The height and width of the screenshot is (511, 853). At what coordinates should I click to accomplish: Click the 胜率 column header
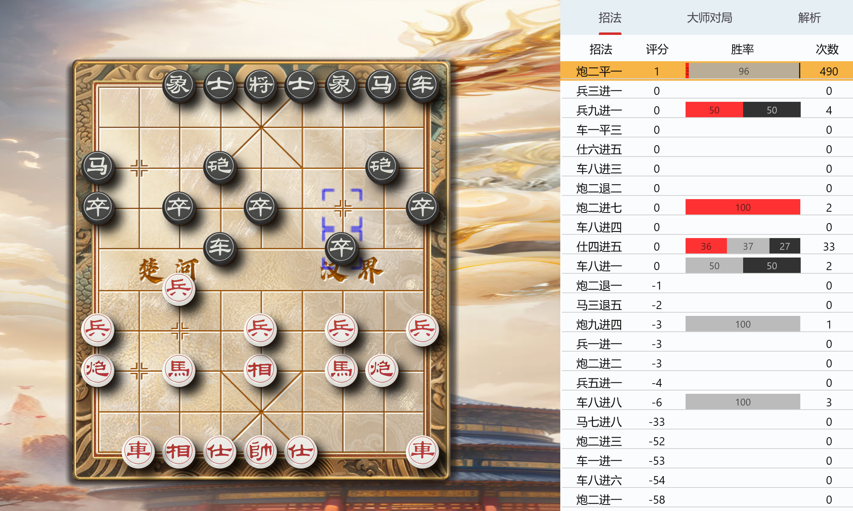coord(742,49)
